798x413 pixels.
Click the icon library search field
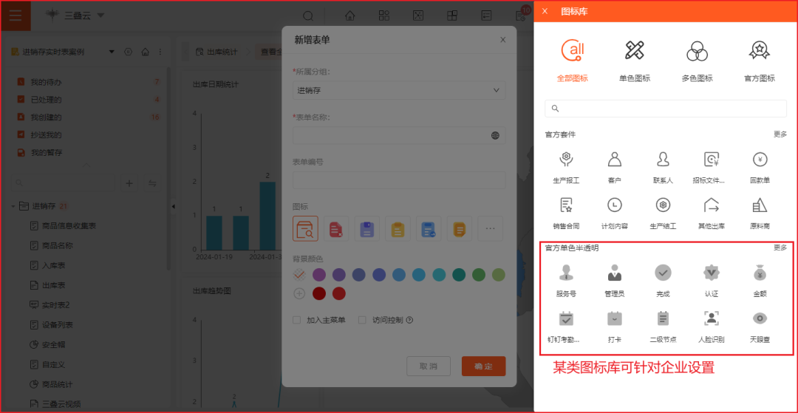point(666,109)
